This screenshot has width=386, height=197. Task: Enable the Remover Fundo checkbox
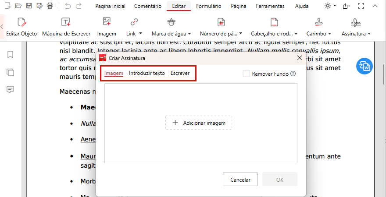(x=247, y=74)
